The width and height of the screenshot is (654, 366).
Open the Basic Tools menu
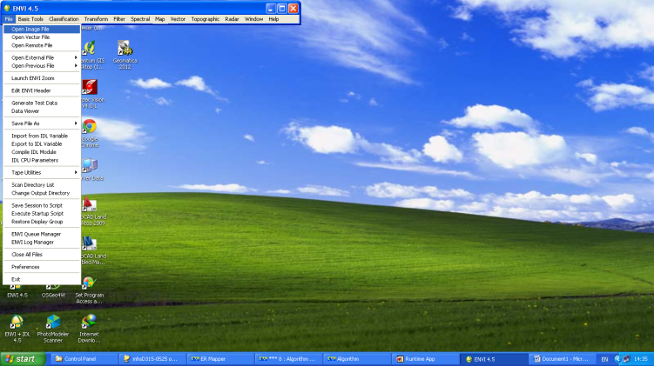pos(30,19)
